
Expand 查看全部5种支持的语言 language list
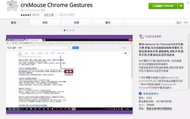point(164,109)
